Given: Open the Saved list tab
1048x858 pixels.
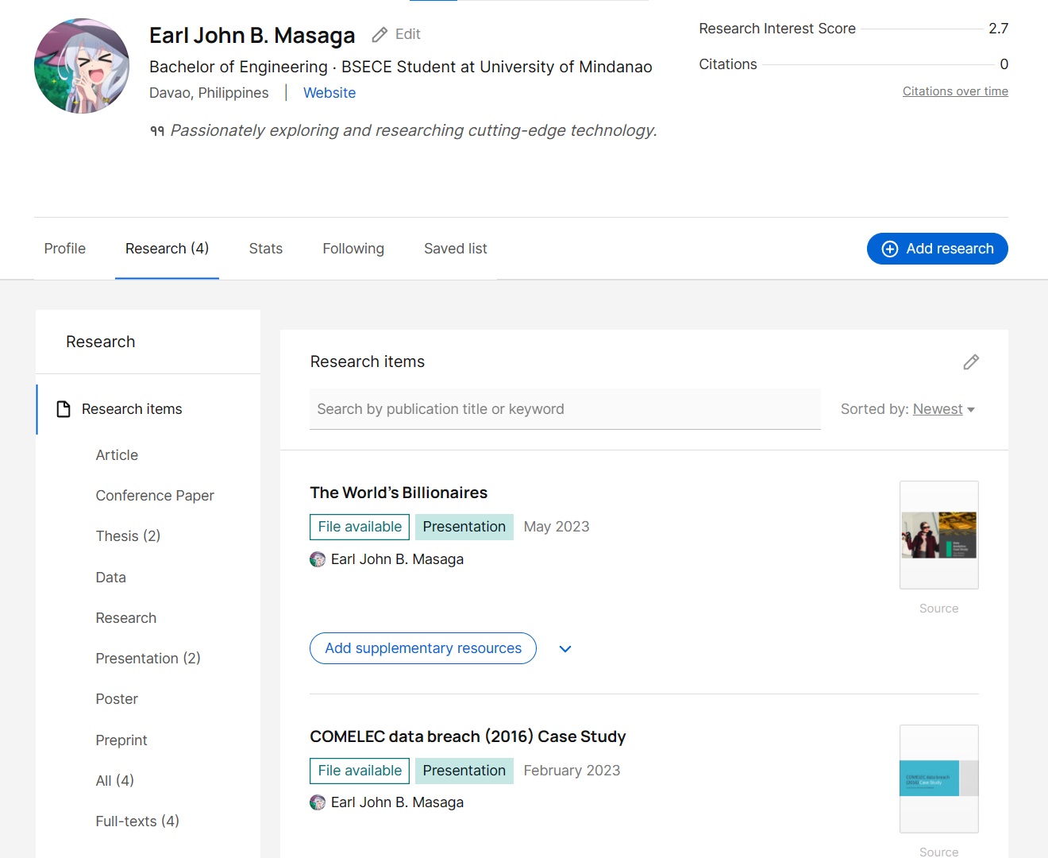Looking at the screenshot, I should point(455,249).
